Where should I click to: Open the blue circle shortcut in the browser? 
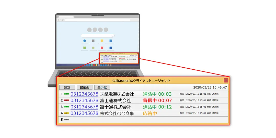point(85,41)
